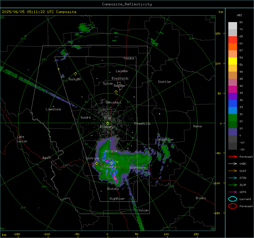Image resolution: width=254 pixels, height=238 pixels.
Task: Click the Banff city label
Action: 47,158
